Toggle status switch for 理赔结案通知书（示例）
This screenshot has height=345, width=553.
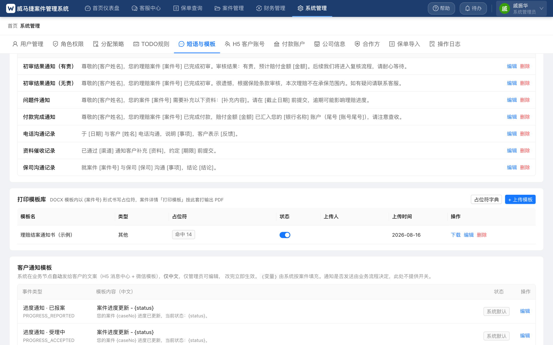pyautogui.click(x=285, y=235)
